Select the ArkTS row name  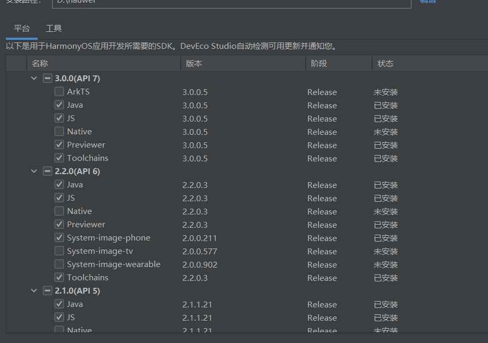(79, 92)
